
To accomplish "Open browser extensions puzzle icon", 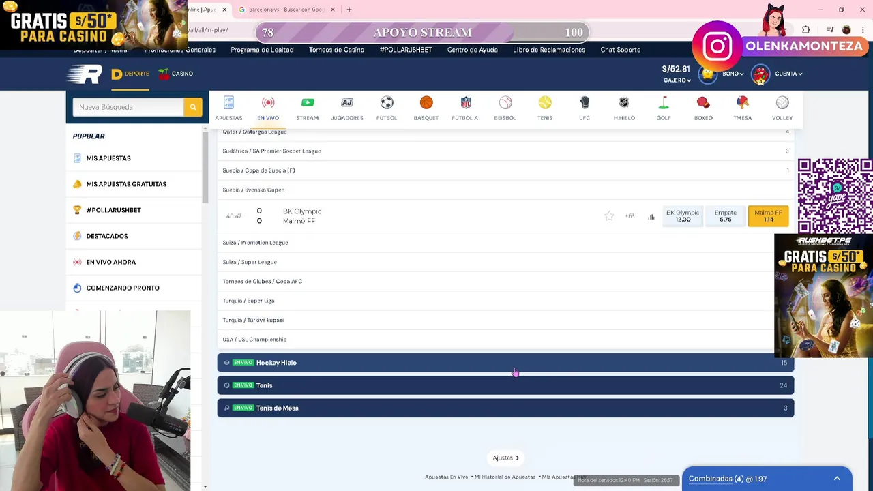I will pos(806,30).
